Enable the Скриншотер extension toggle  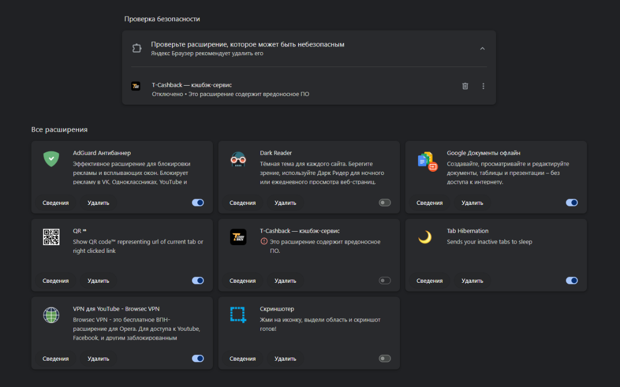point(385,359)
